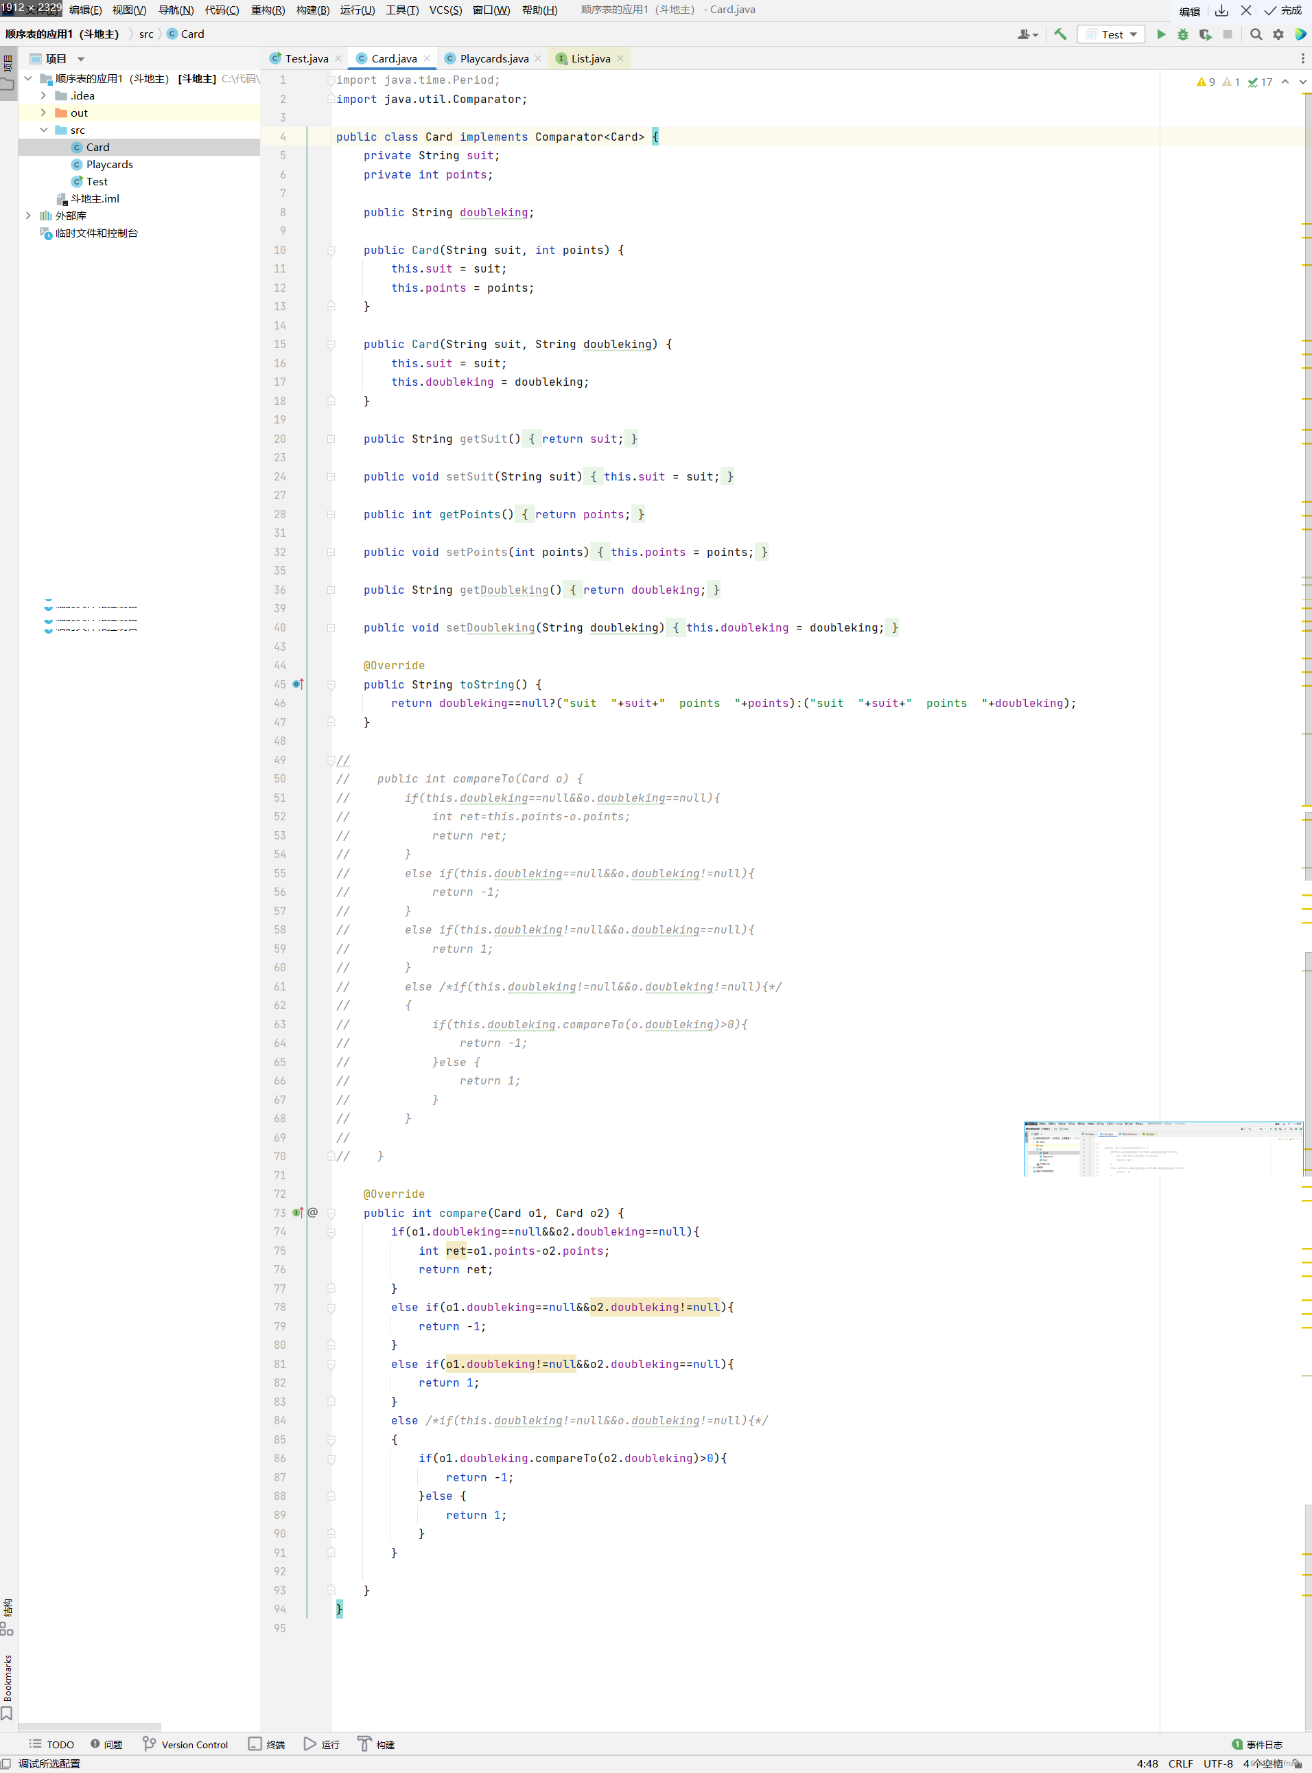This screenshot has width=1312, height=1773.
Task: Build project with the hammer icon
Action: [x=1060, y=34]
